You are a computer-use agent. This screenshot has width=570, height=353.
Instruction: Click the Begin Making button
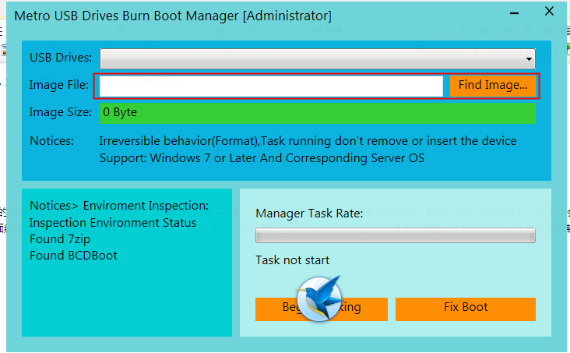(322, 309)
